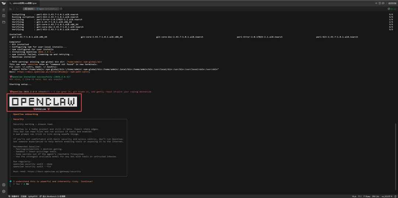Screen dimensions: 398x198
Task: Open the user account icon in the sidebar
Action: tap(4, 185)
